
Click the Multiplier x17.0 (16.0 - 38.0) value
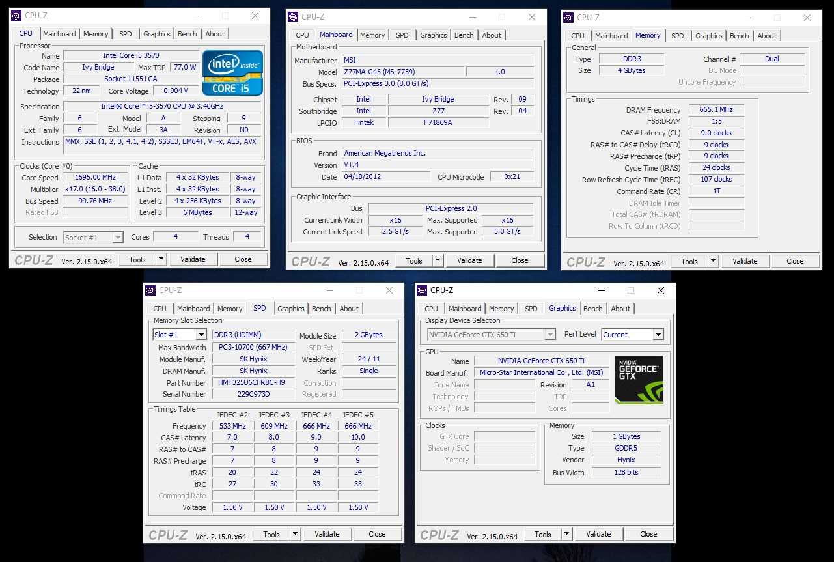tap(96, 189)
